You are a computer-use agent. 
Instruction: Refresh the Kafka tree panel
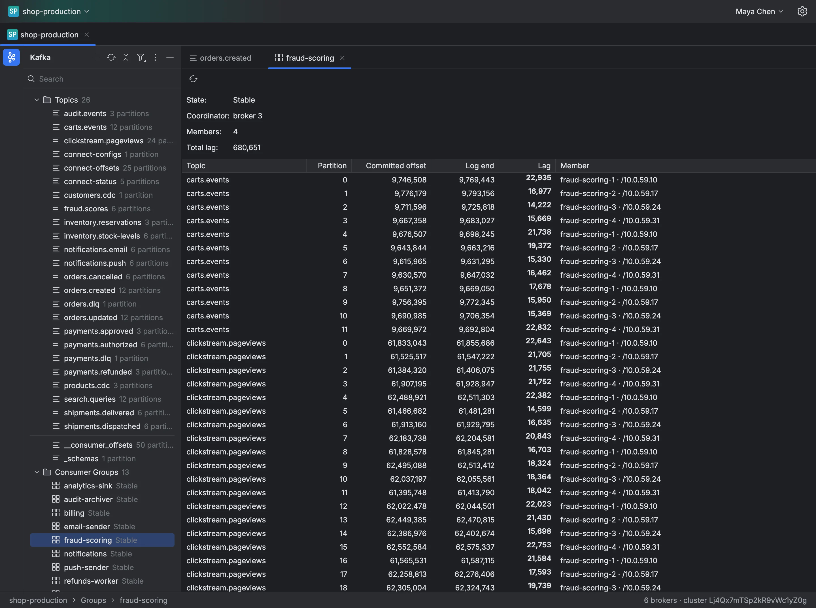tap(111, 57)
